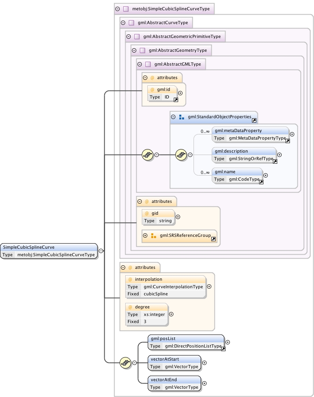Select the vectorAtEnd element box
The height and width of the screenshot is (397, 314).
click(x=175, y=383)
